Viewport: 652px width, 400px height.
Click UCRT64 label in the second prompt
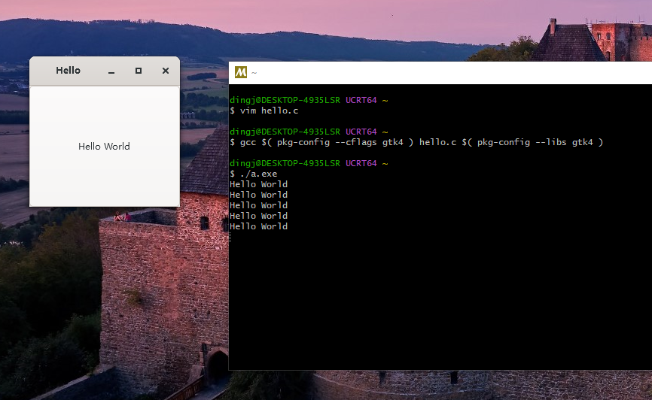[x=361, y=132]
